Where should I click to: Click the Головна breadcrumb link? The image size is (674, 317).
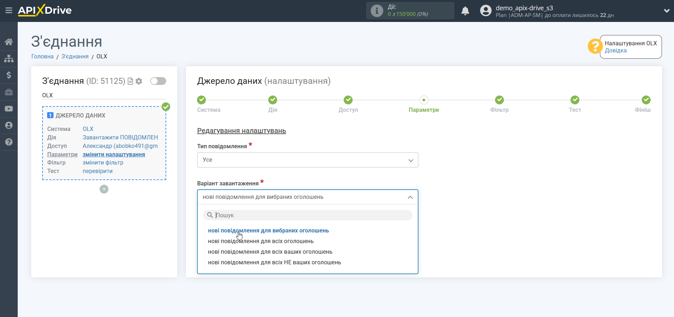coord(43,56)
